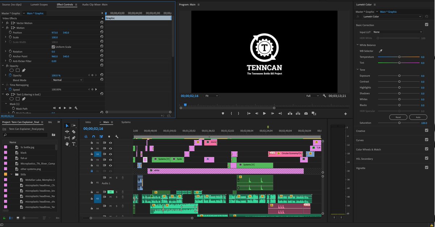Toggle the Vignette checkbox

426,168
